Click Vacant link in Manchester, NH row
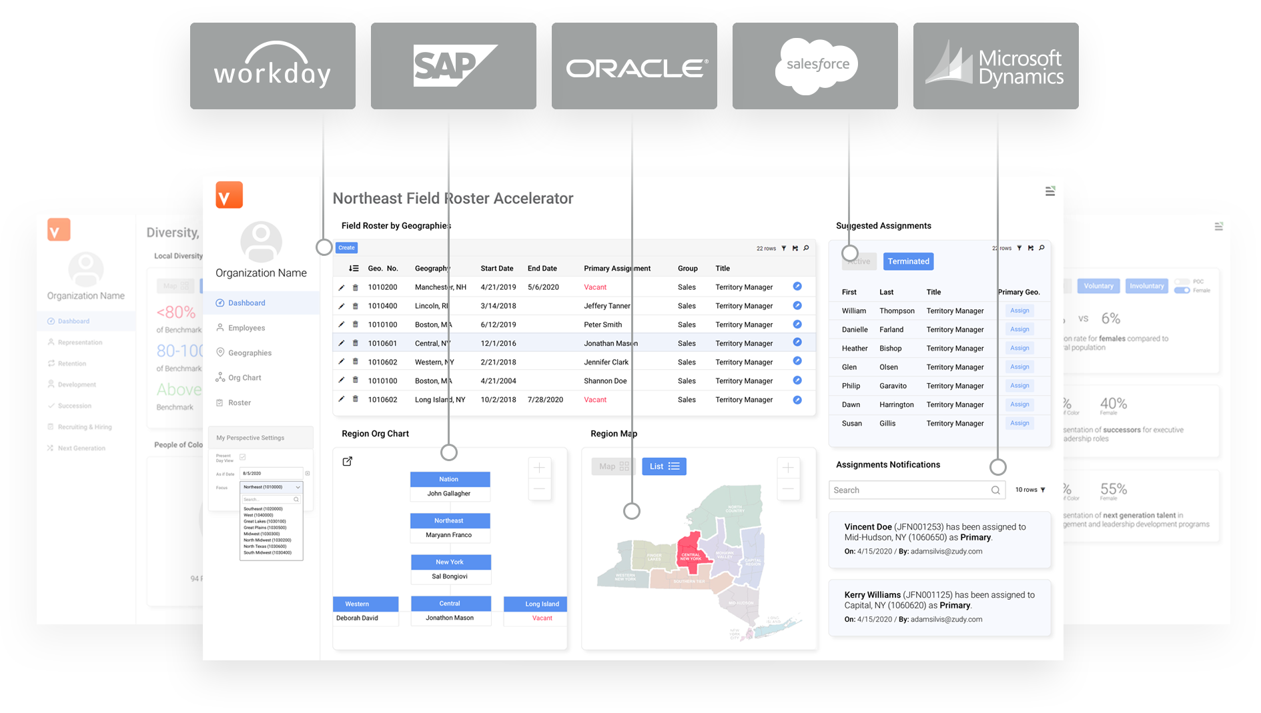This screenshot has width=1261, height=713. coord(595,287)
